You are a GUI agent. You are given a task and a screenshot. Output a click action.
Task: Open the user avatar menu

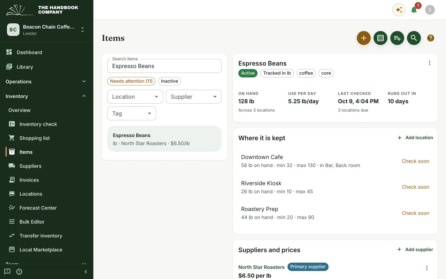[430, 10]
